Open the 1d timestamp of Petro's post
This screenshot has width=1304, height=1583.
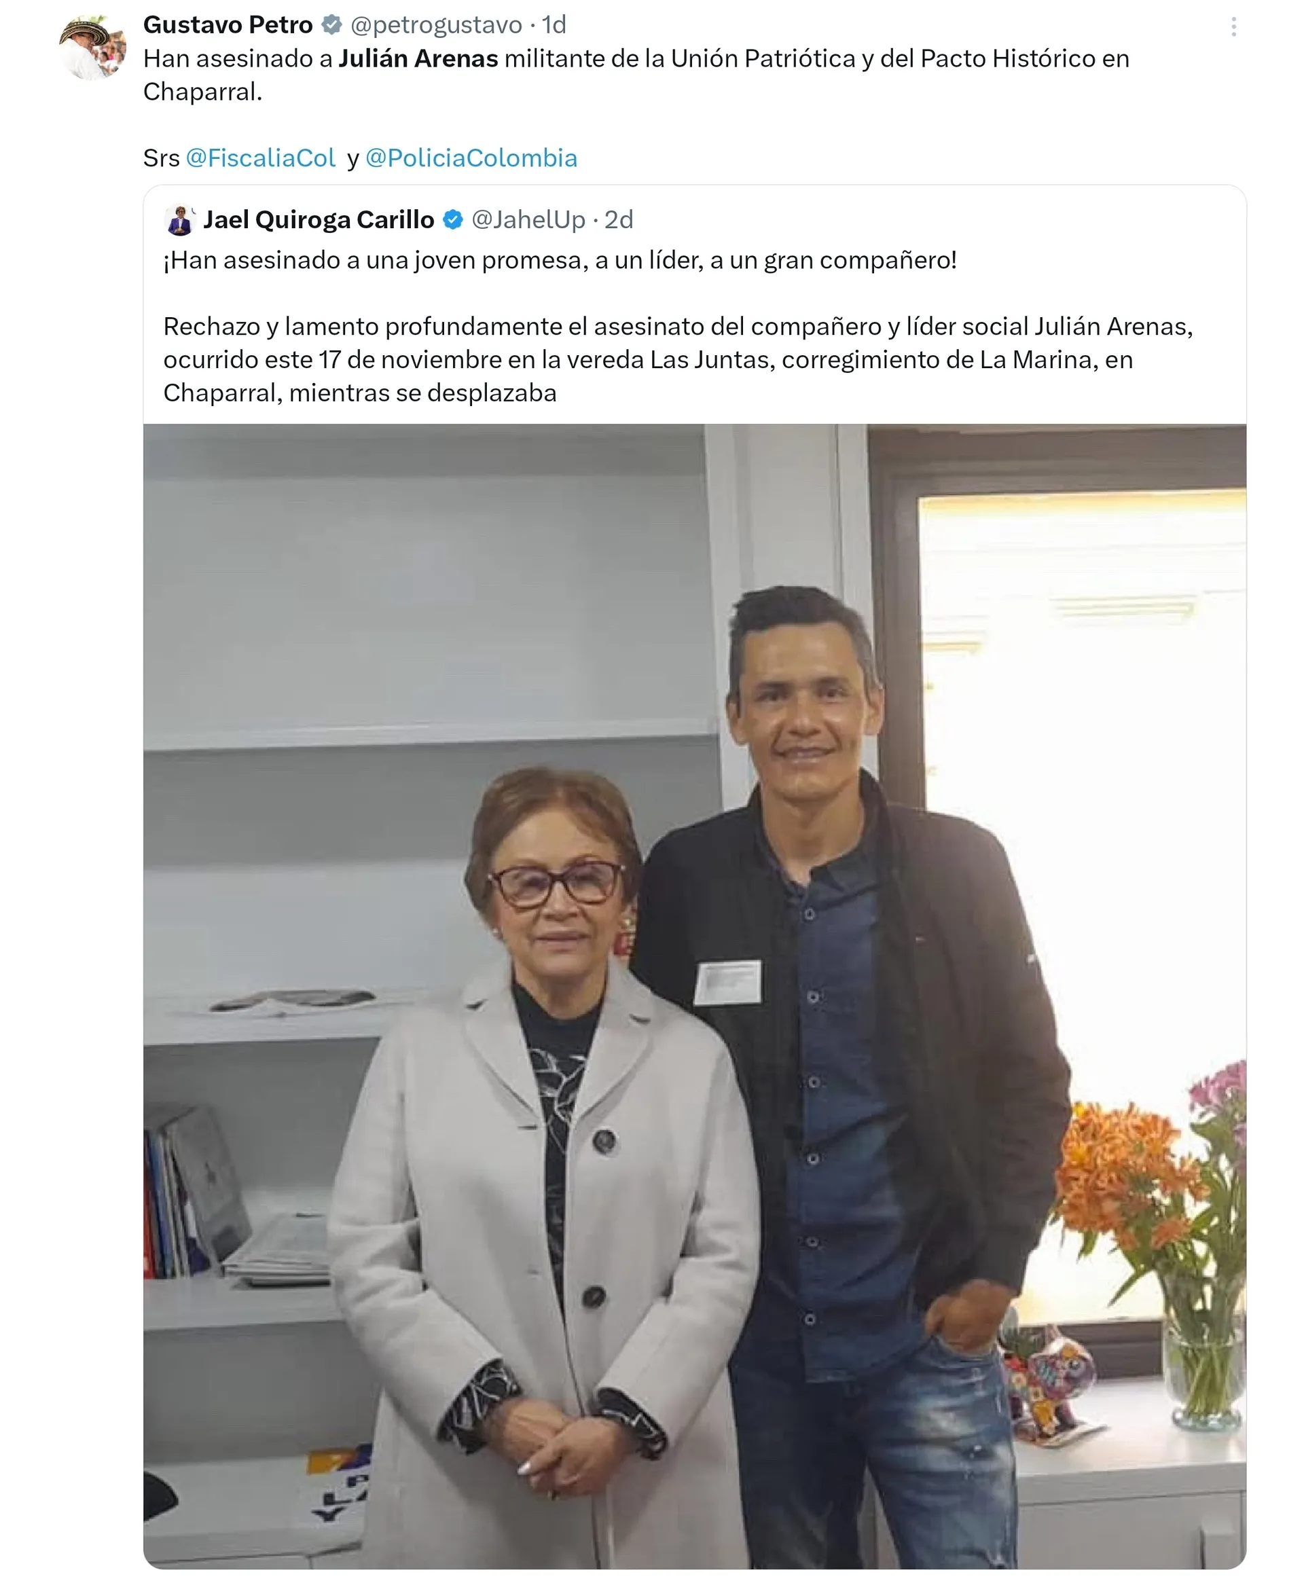pyautogui.click(x=554, y=24)
